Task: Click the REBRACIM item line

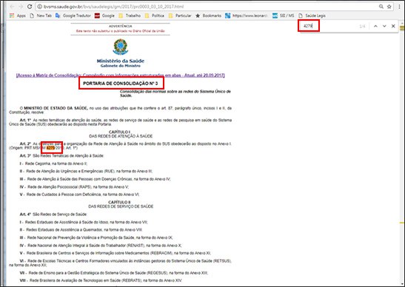Action: coord(116,253)
